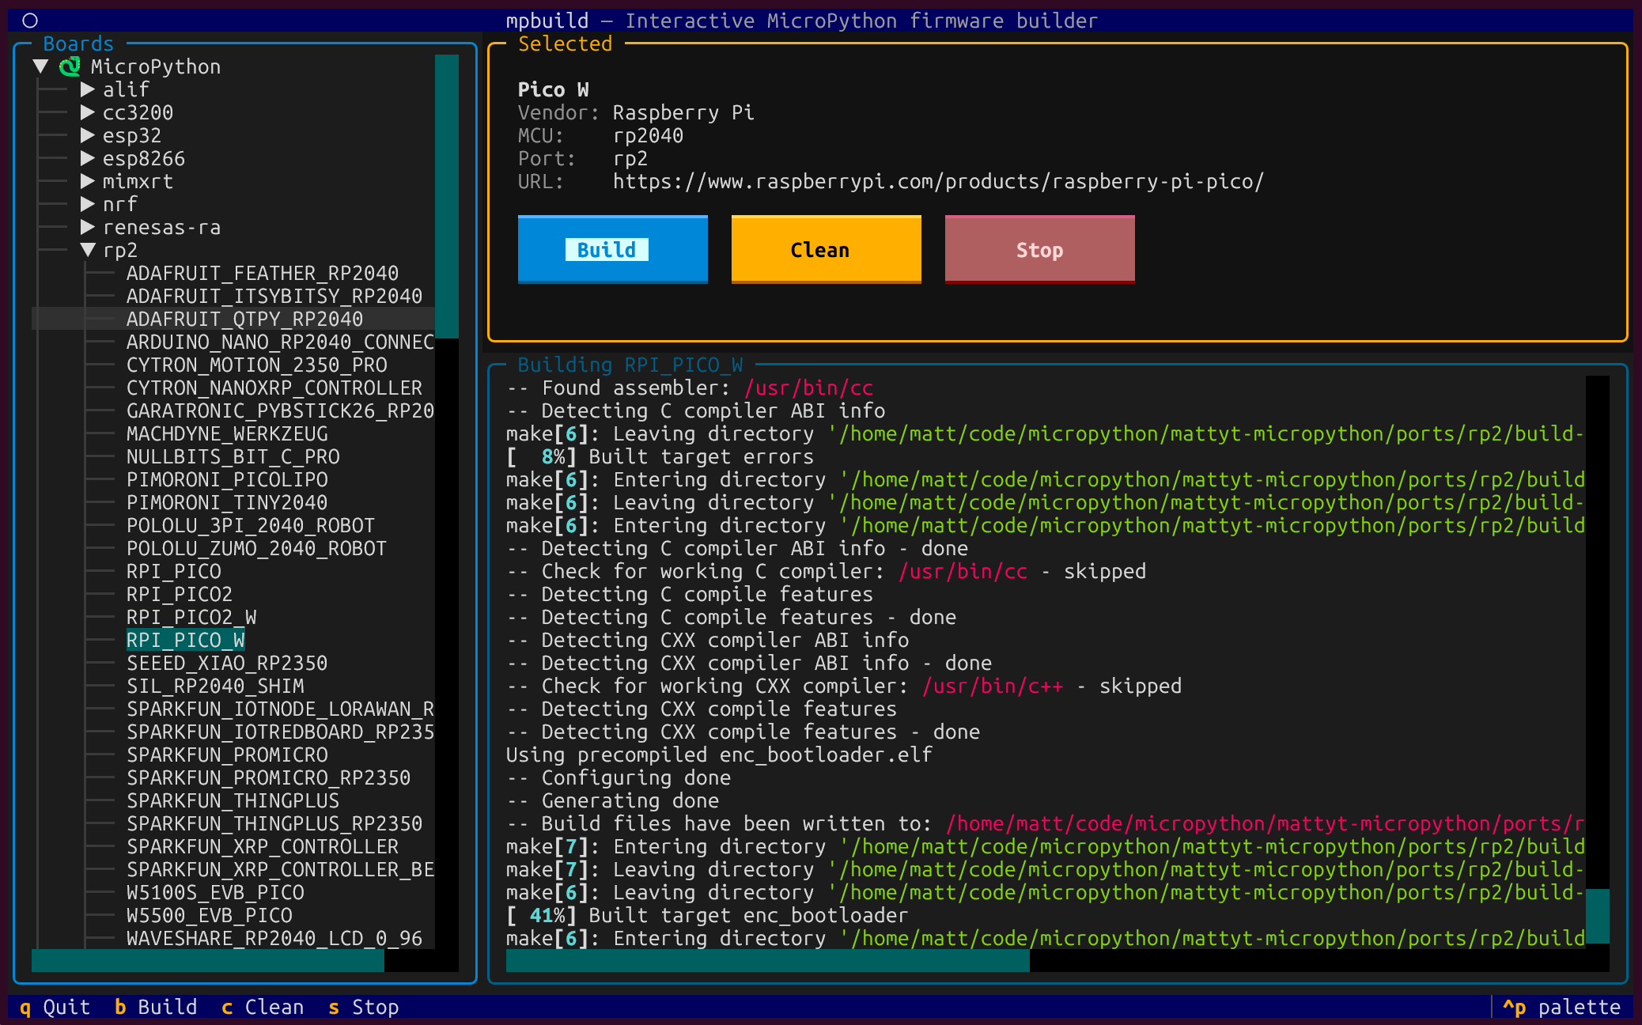The image size is (1642, 1025).
Task: Select the SPARKFUN_THINGPLUS_RP2350 board
Action: (x=274, y=823)
